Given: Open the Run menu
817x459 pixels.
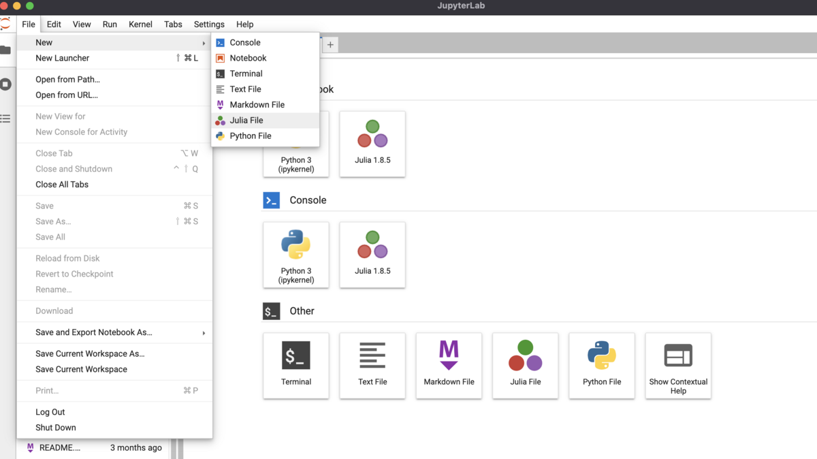Looking at the screenshot, I should 110,24.
